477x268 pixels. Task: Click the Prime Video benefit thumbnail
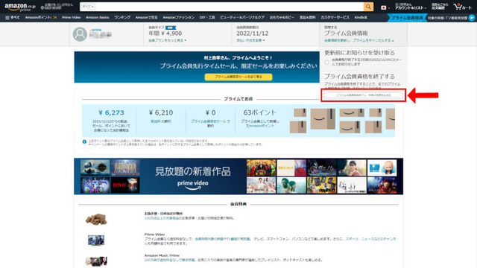[96, 240]
